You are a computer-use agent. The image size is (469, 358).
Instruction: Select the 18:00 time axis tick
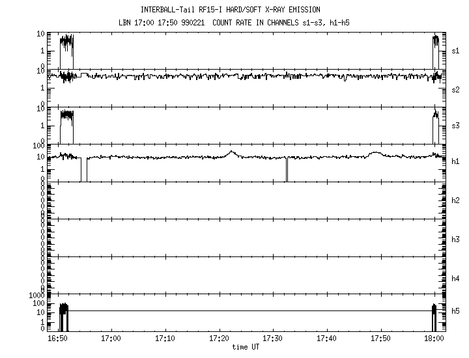(434, 339)
